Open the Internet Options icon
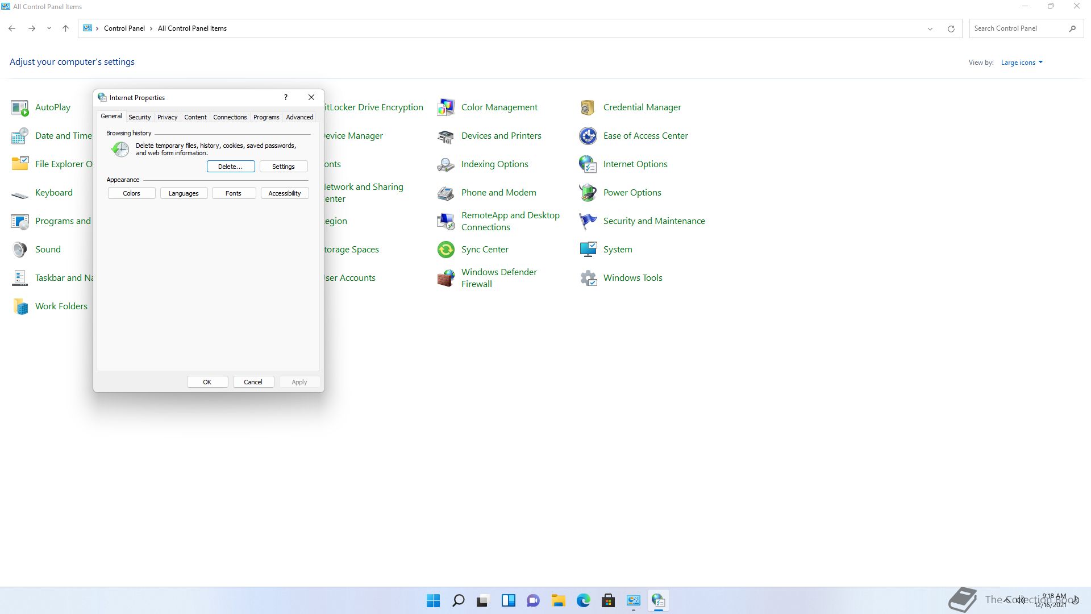 click(588, 164)
